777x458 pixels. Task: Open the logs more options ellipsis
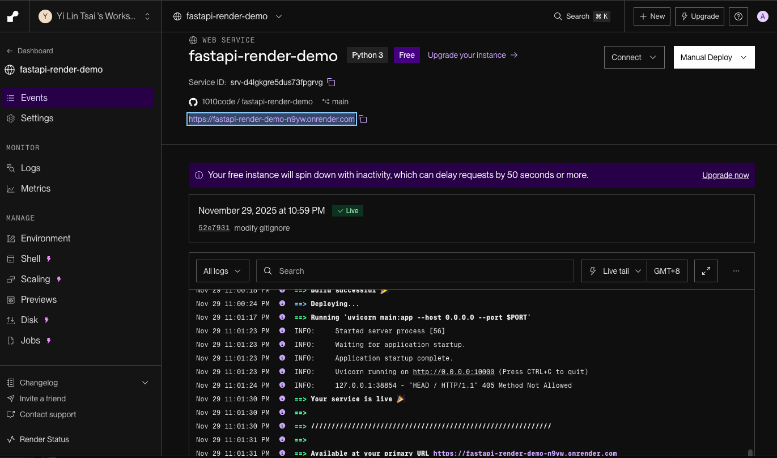pos(736,271)
